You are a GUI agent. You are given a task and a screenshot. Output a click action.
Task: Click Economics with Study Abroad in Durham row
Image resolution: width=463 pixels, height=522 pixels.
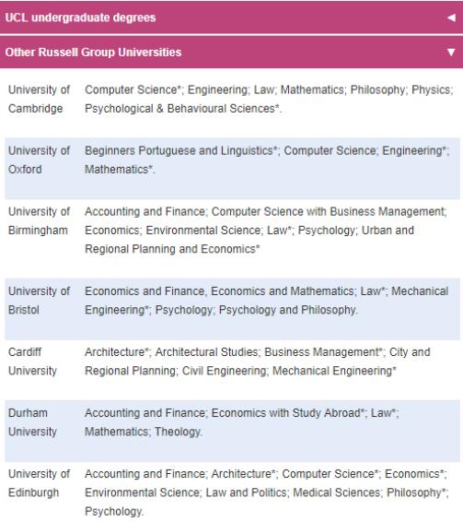pyautogui.click(x=286, y=413)
